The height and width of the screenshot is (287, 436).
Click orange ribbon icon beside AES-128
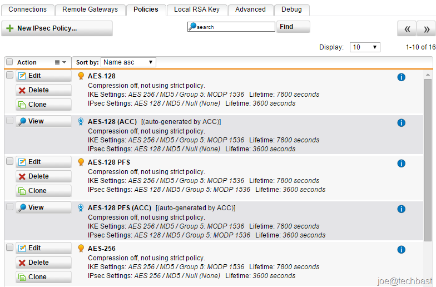click(81, 76)
